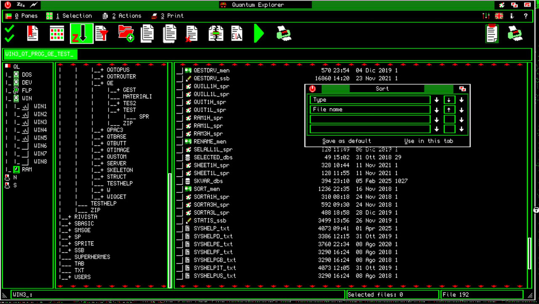
Task: Select the WIN3 drive in device tree
Action: pyautogui.click(x=40, y=122)
